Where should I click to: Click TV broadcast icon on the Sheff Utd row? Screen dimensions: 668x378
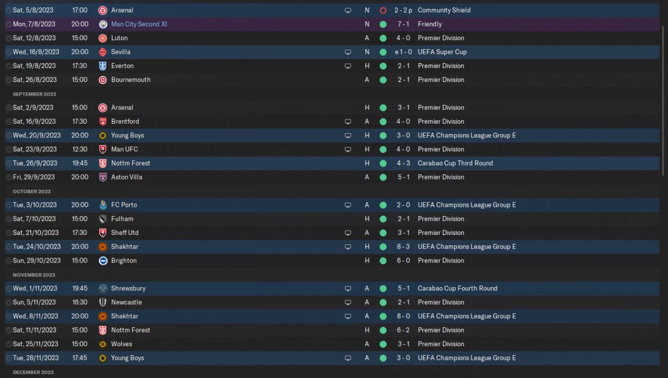[348, 233]
